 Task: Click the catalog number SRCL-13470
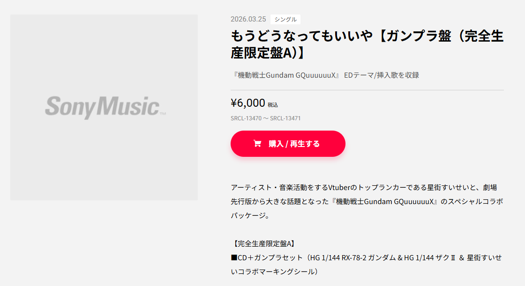click(246, 118)
